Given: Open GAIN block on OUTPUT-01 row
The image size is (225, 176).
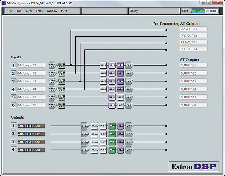Looking at the screenshot, I should tap(129, 65).
